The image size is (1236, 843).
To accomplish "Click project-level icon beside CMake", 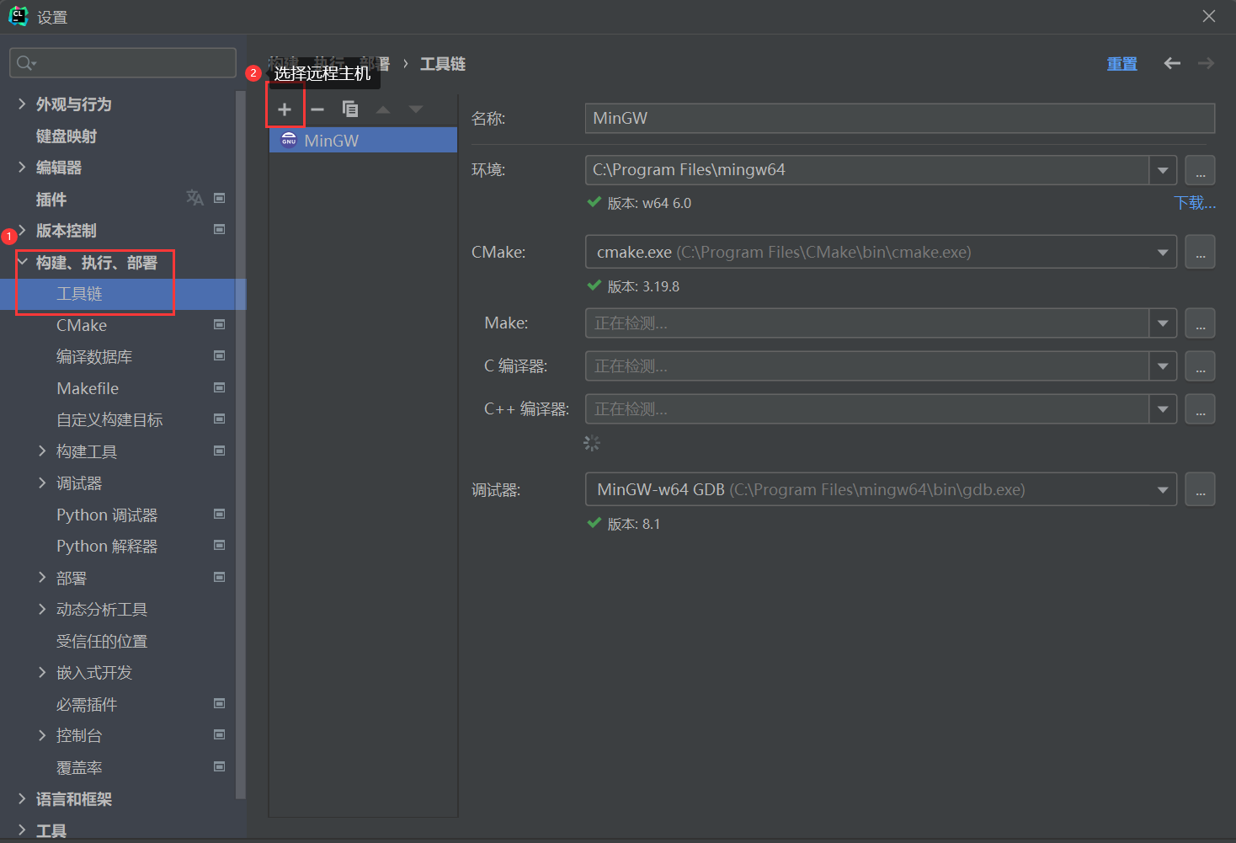I will [x=220, y=324].
